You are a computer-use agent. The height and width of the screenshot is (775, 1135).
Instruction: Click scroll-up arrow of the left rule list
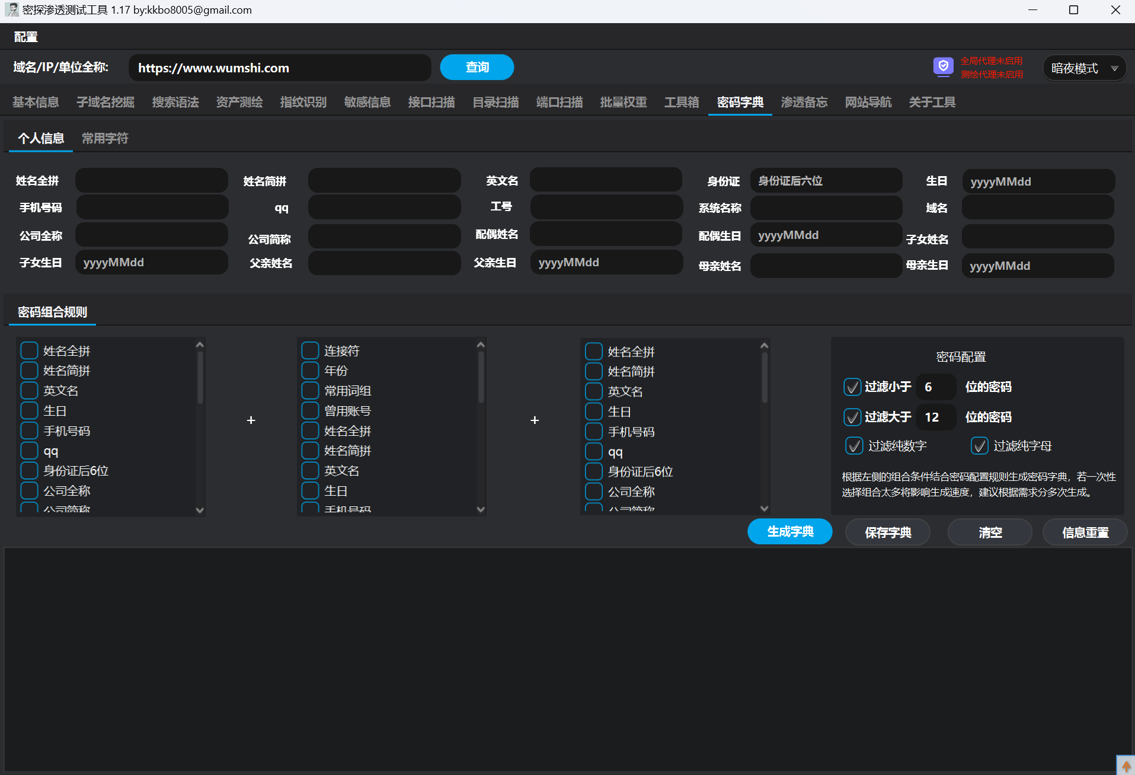coord(200,345)
